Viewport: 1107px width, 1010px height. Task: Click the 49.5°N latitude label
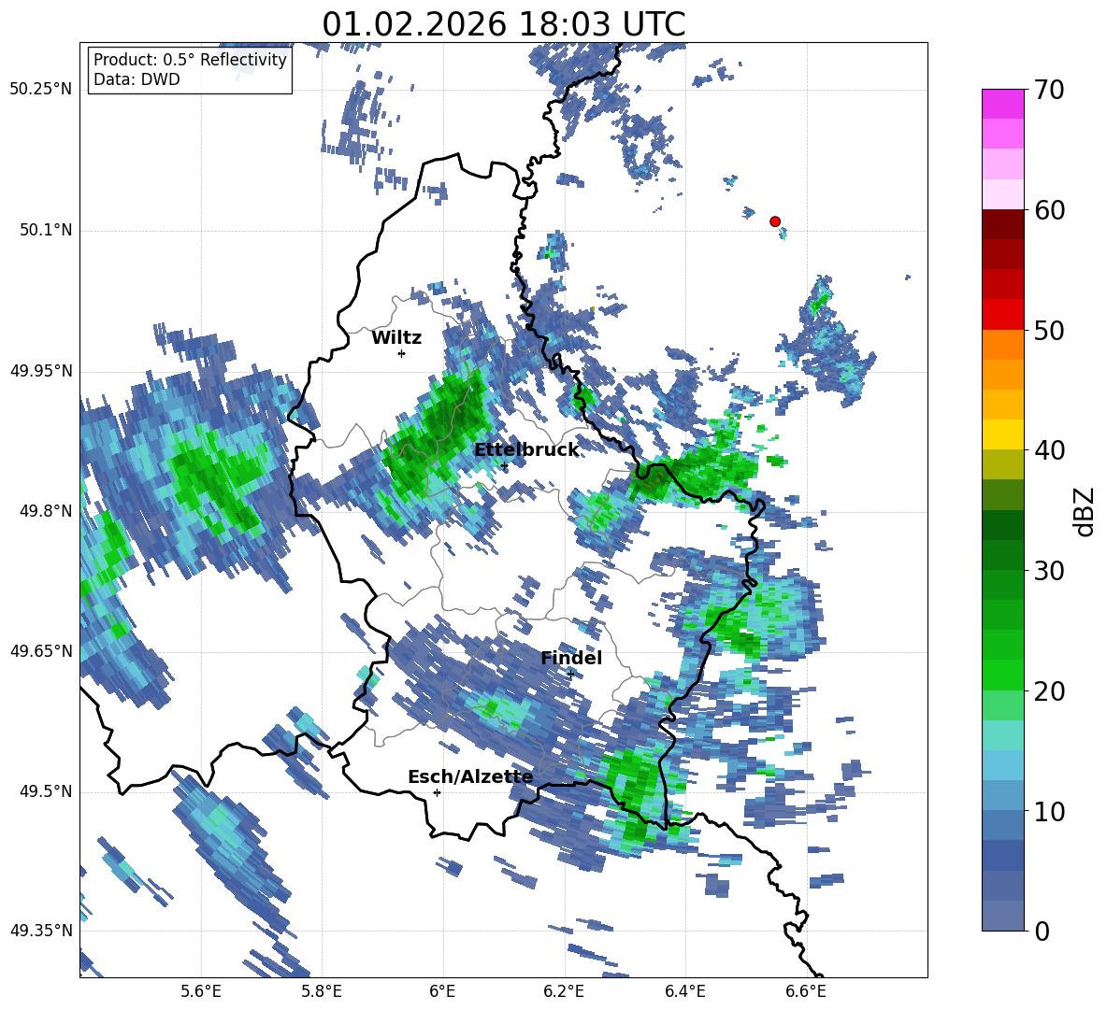pos(45,791)
